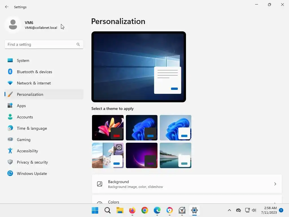Image resolution: width=289 pixels, height=217 pixels.
Task: Apply the purple glow dark theme
Action: click(x=142, y=155)
